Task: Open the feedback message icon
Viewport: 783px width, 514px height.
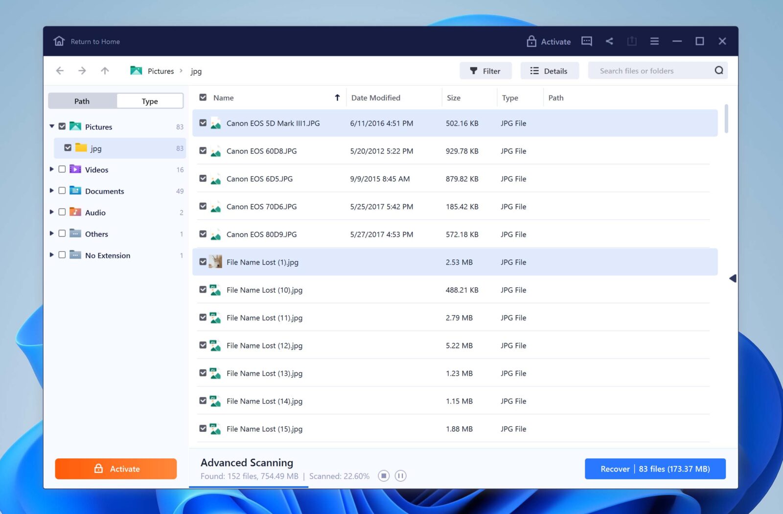Action: click(x=586, y=41)
